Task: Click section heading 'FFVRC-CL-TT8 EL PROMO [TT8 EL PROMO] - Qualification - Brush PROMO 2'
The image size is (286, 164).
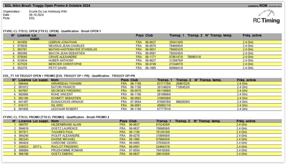Action: [56, 117]
